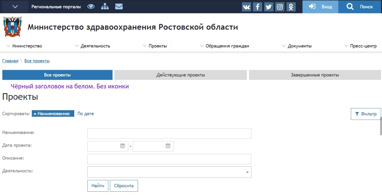
Task: Expand the Министерство menu
Action: click(24, 46)
